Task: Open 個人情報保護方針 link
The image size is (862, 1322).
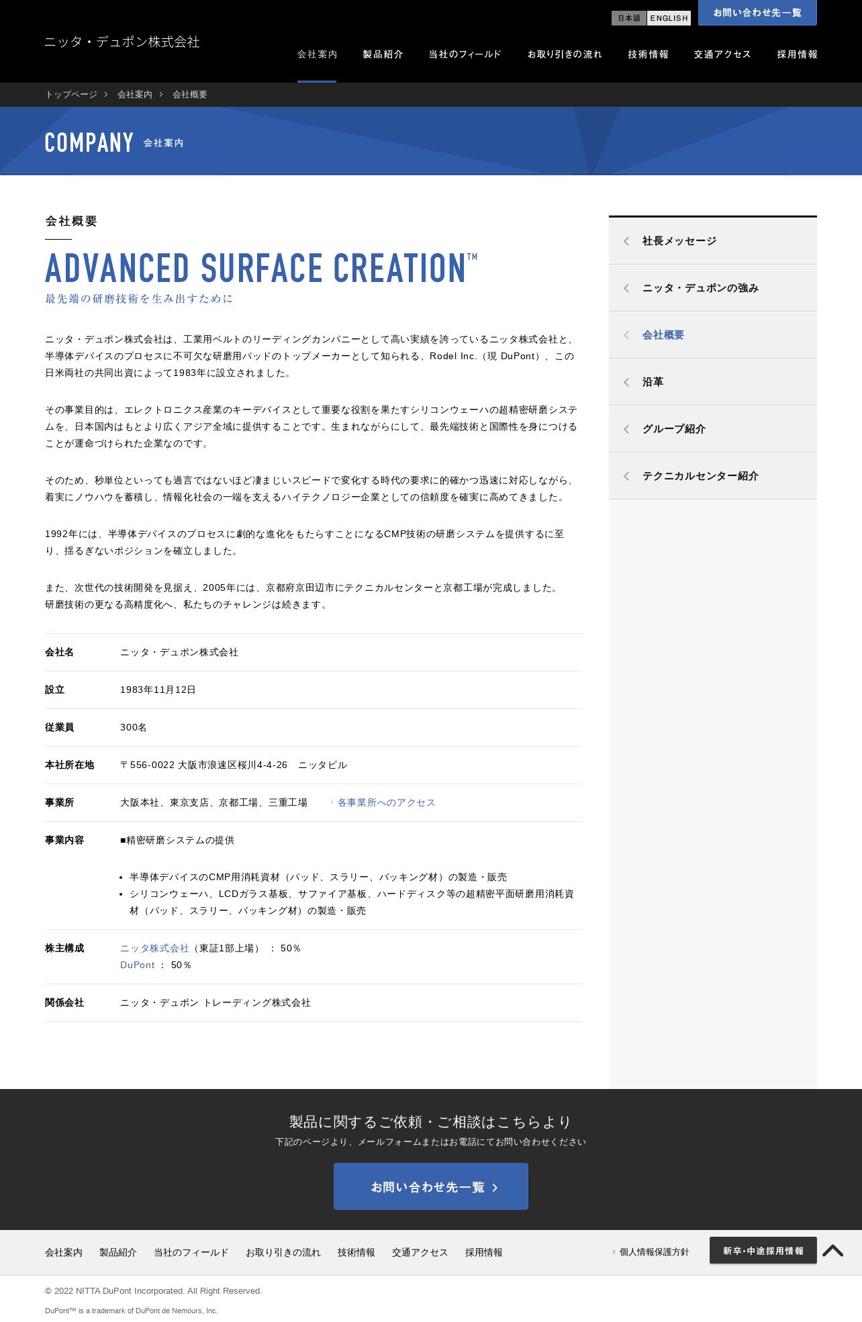Action: point(654,1252)
